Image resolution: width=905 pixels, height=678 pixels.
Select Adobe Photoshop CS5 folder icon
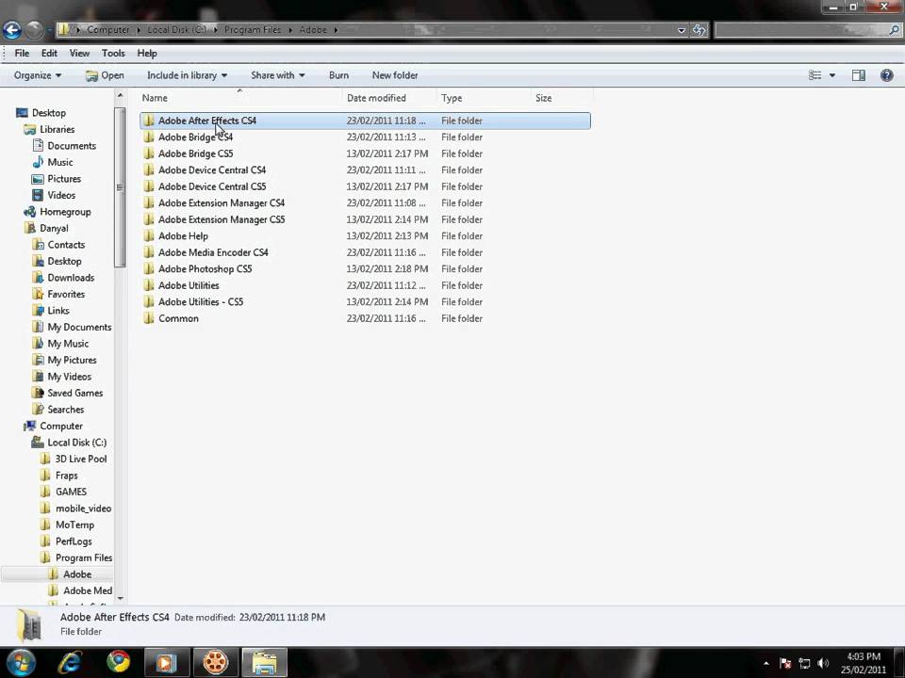148,269
